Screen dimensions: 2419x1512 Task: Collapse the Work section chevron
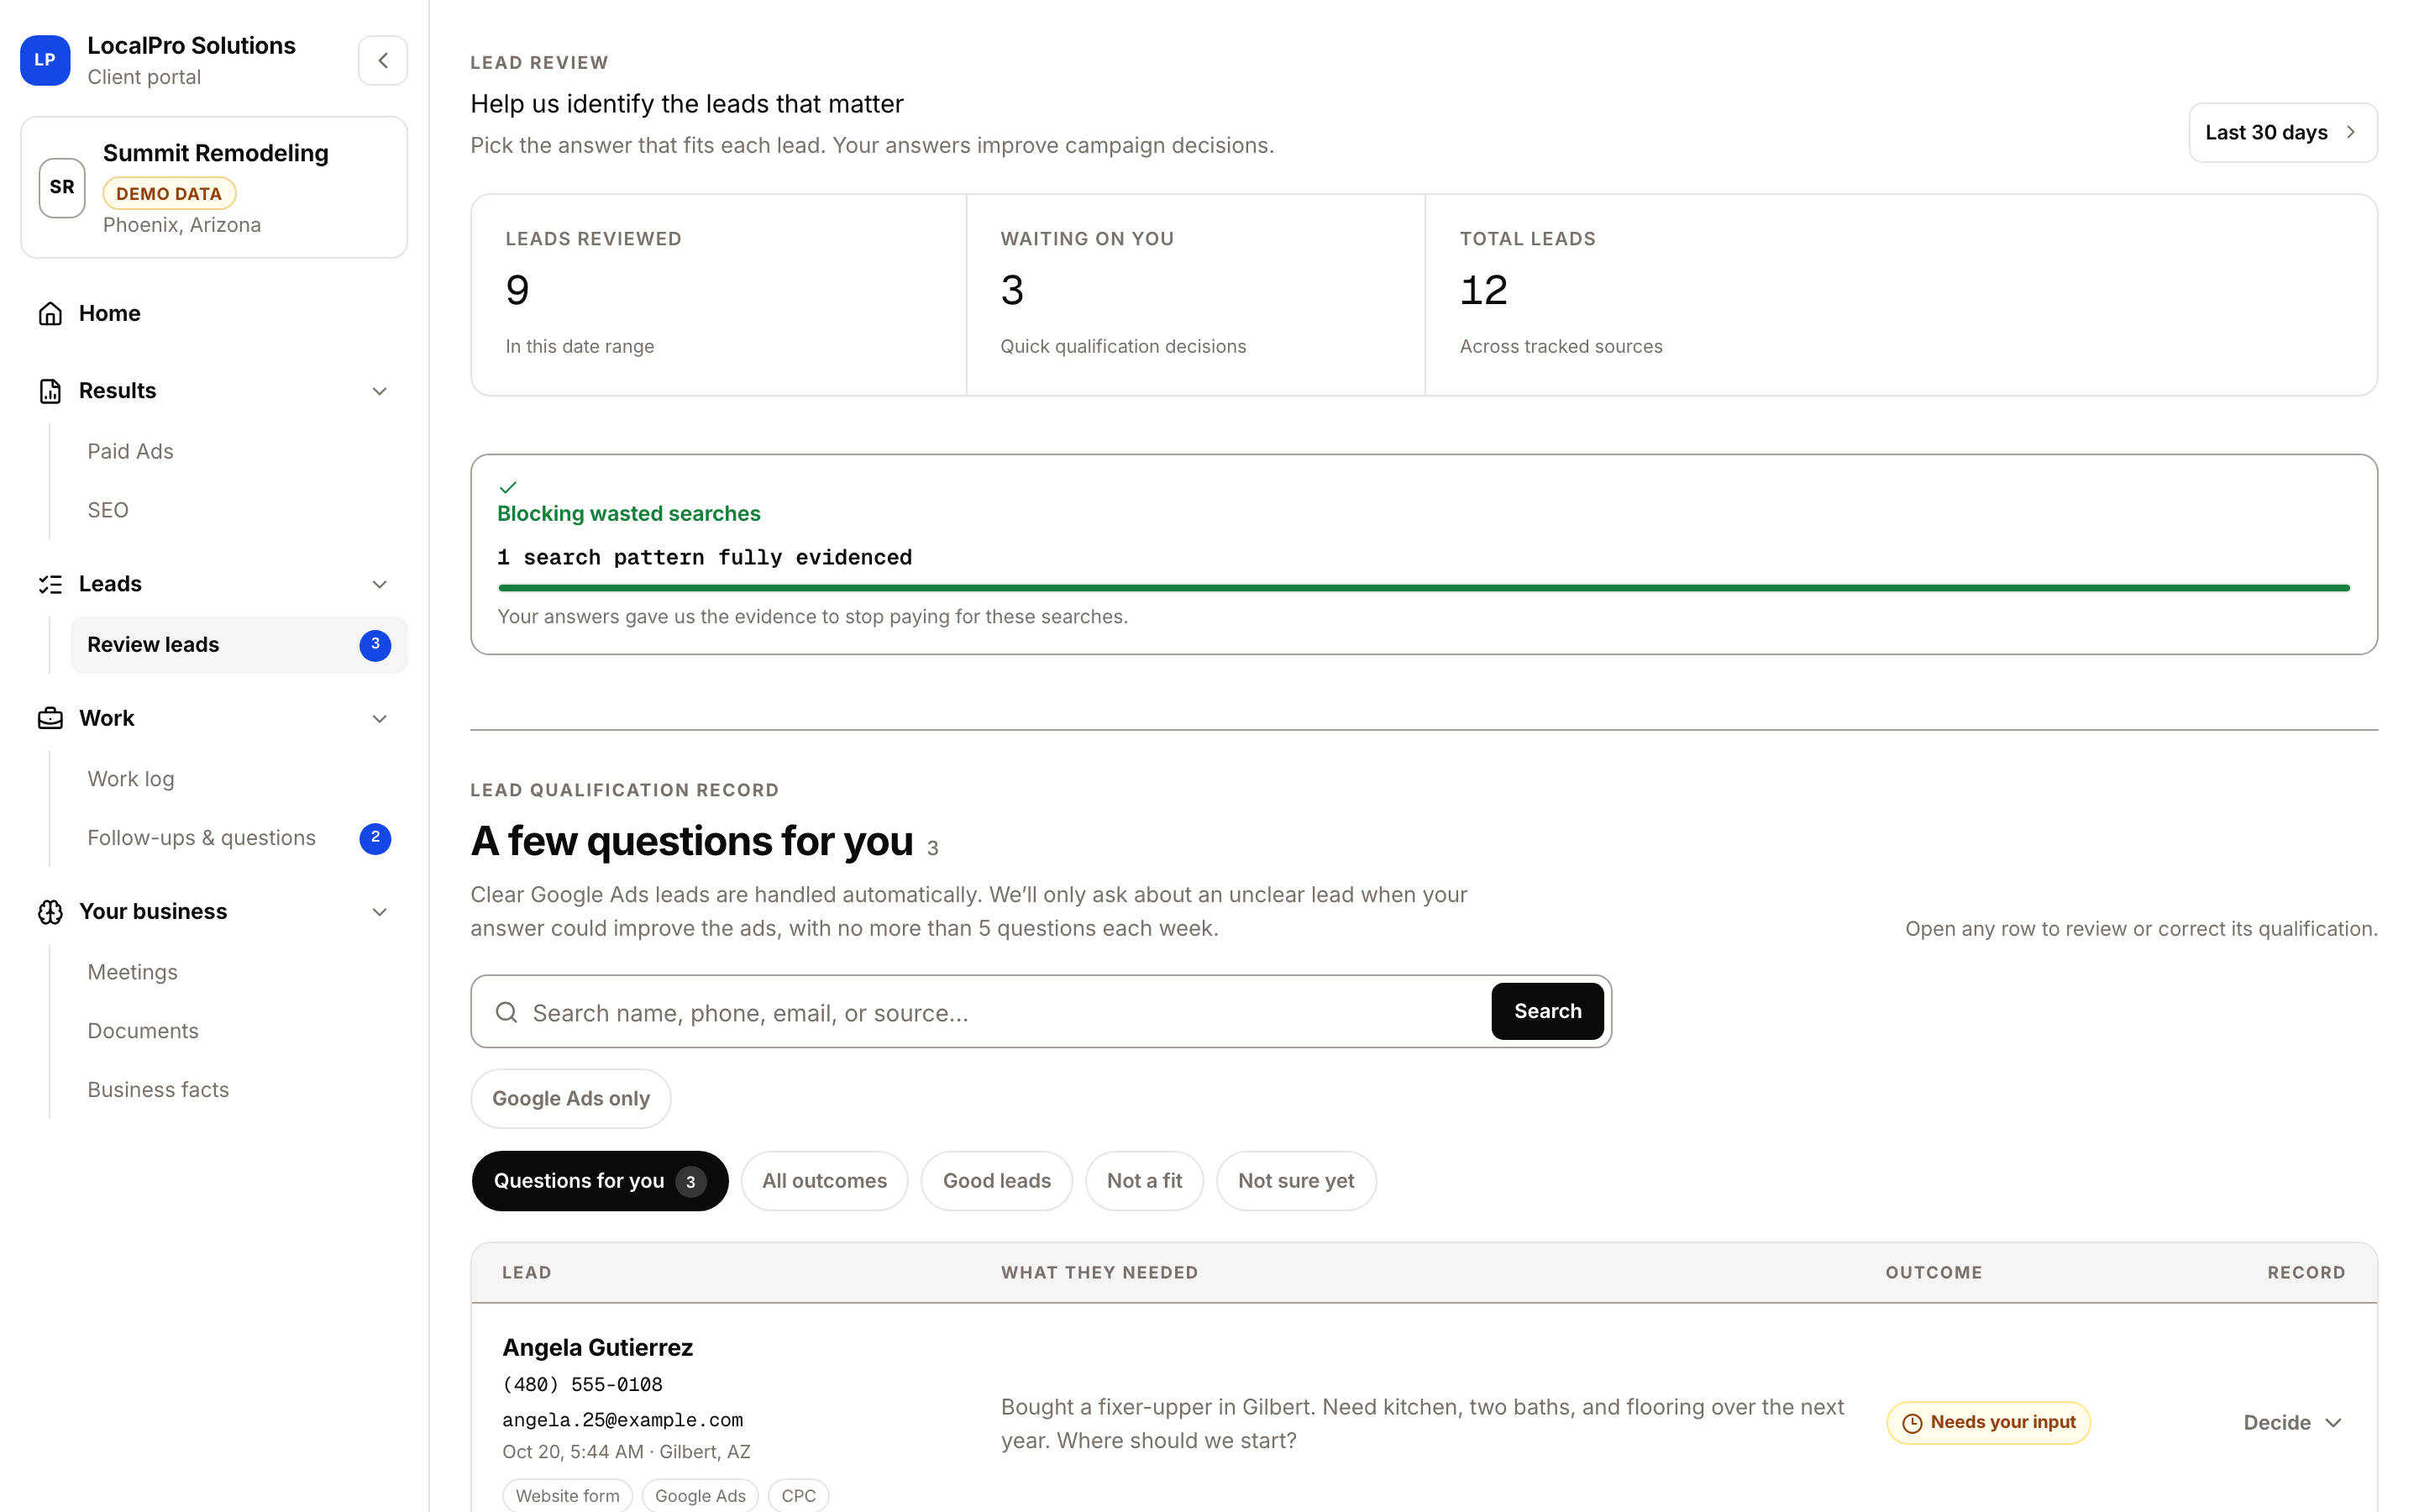pos(380,718)
